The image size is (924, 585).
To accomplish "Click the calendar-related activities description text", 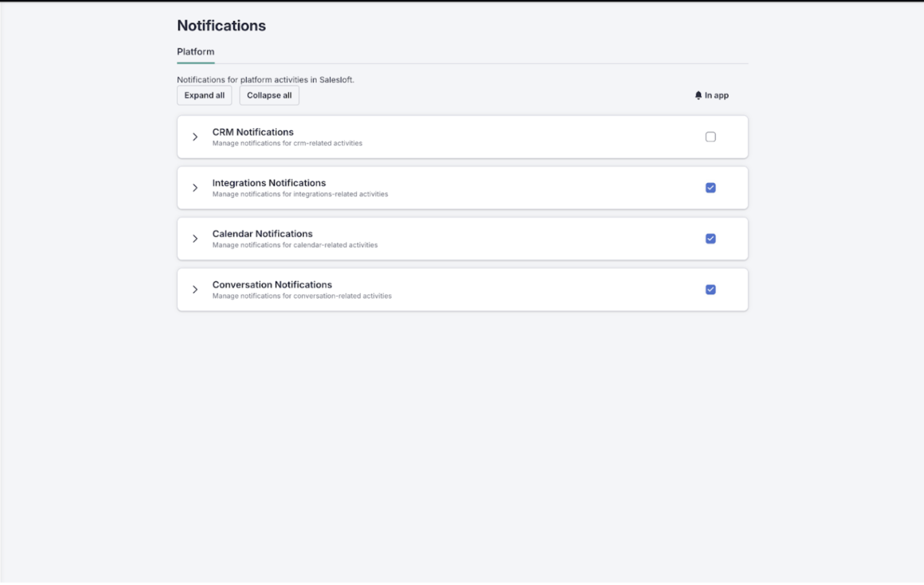I will pos(295,245).
